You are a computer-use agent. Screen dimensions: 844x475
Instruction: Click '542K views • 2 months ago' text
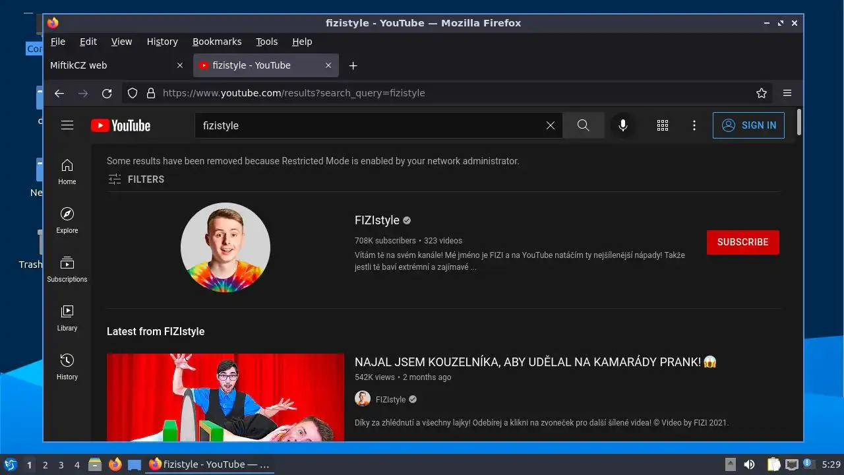[403, 377]
